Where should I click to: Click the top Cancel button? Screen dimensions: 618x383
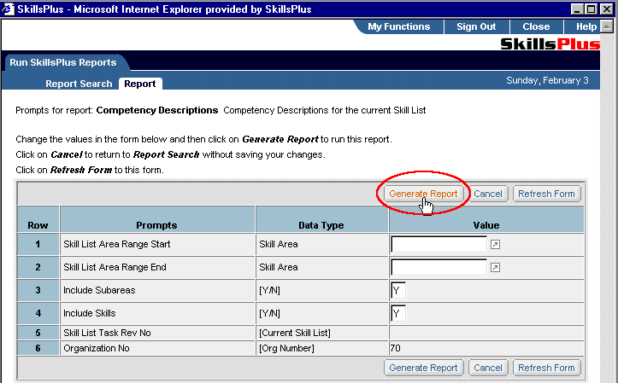click(488, 194)
